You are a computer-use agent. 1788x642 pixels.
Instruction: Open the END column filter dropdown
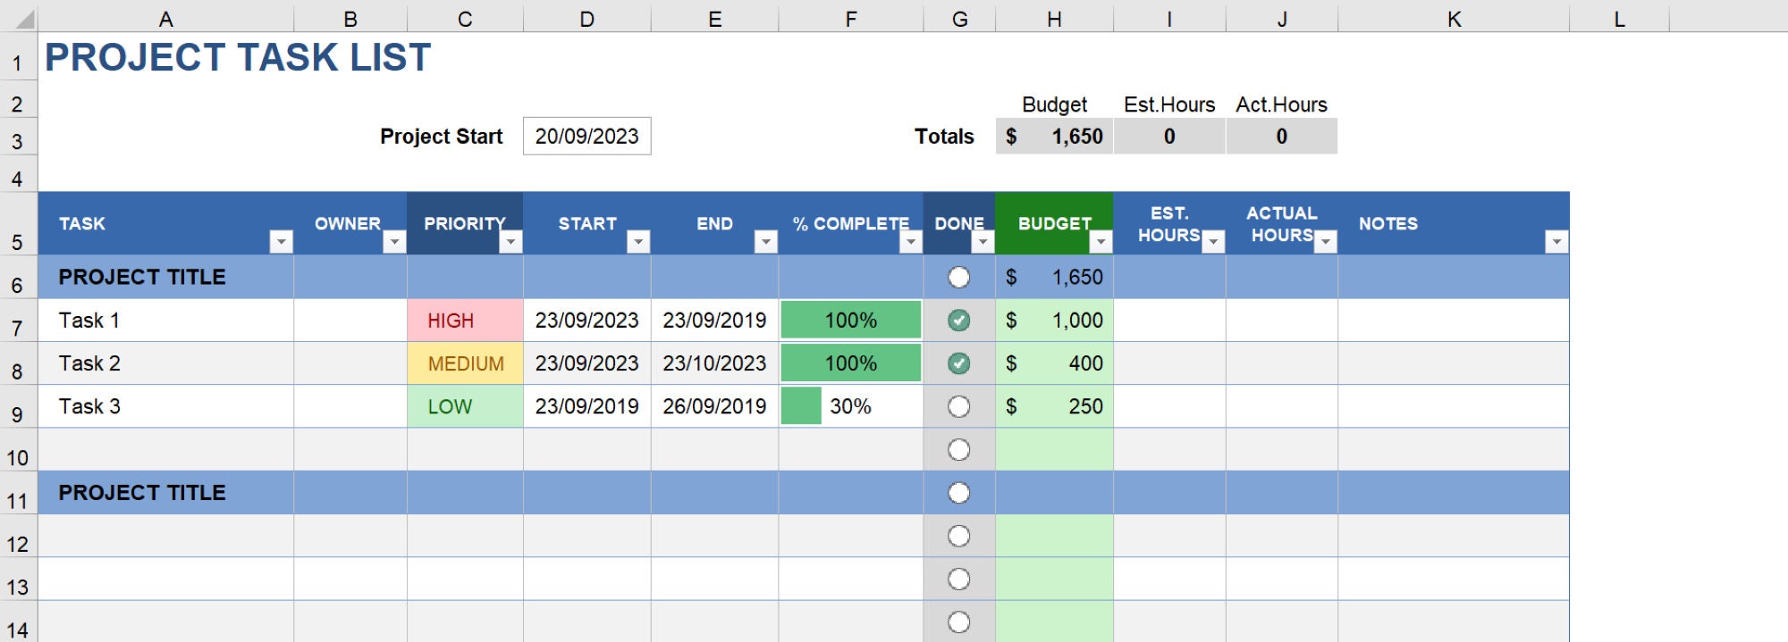(766, 242)
